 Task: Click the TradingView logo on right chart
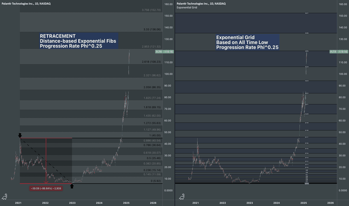pos(182,197)
